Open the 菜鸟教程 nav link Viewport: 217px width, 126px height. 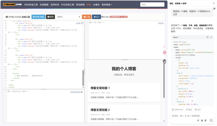(80, 4)
